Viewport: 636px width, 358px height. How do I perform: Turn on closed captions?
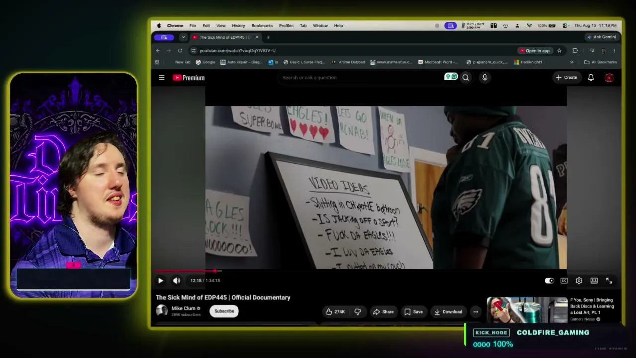(x=564, y=281)
